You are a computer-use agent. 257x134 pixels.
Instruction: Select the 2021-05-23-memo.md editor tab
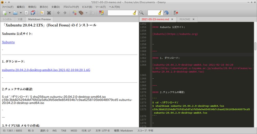(x=155, y=19)
